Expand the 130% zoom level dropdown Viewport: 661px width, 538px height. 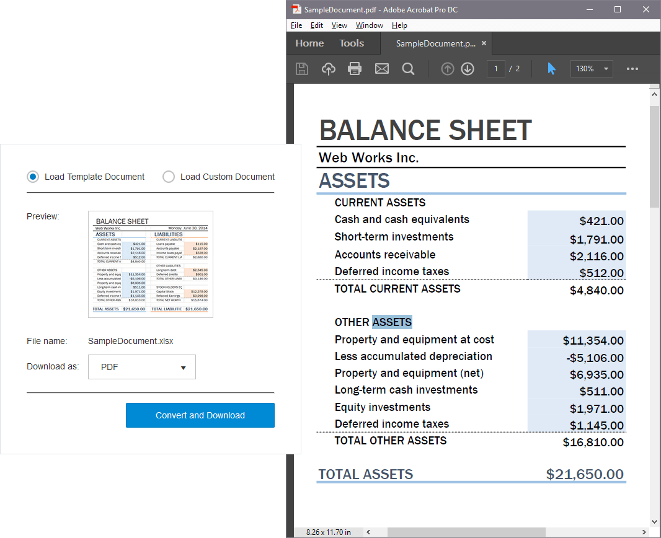(592, 69)
